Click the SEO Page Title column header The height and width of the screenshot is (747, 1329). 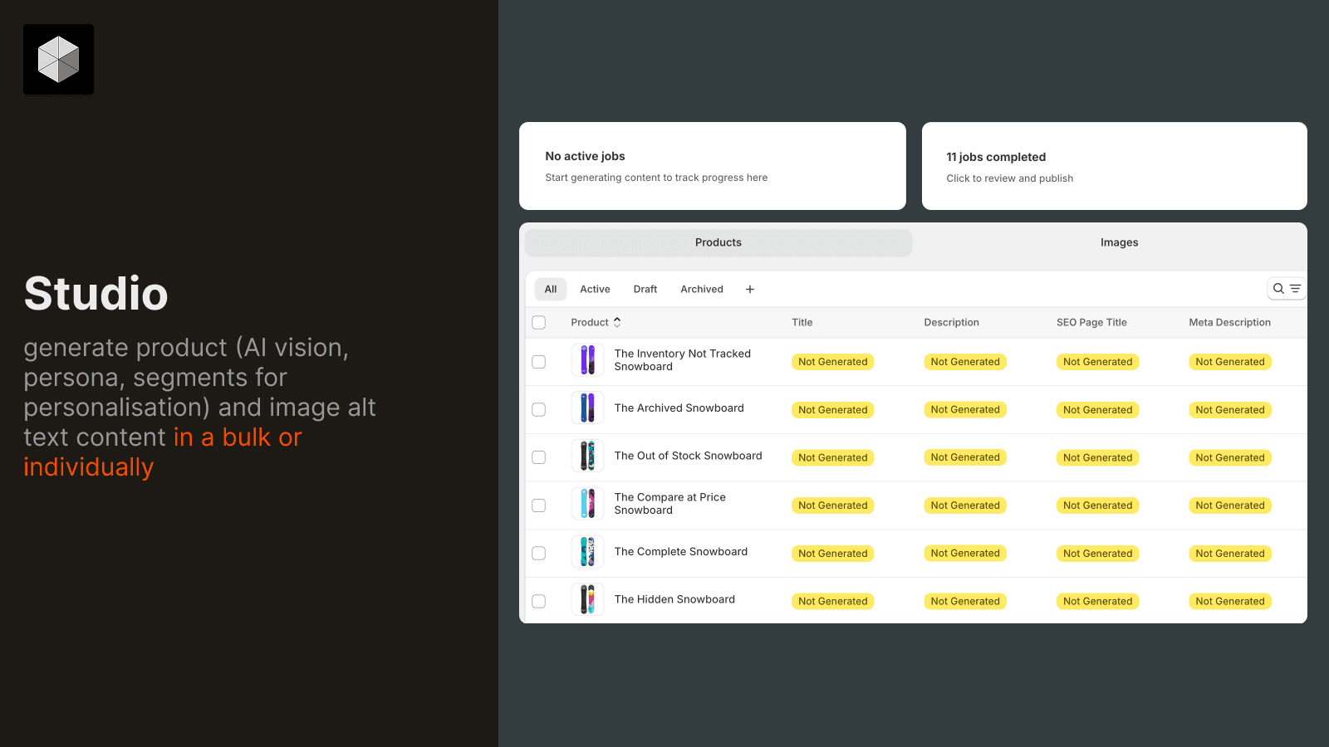(x=1091, y=322)
